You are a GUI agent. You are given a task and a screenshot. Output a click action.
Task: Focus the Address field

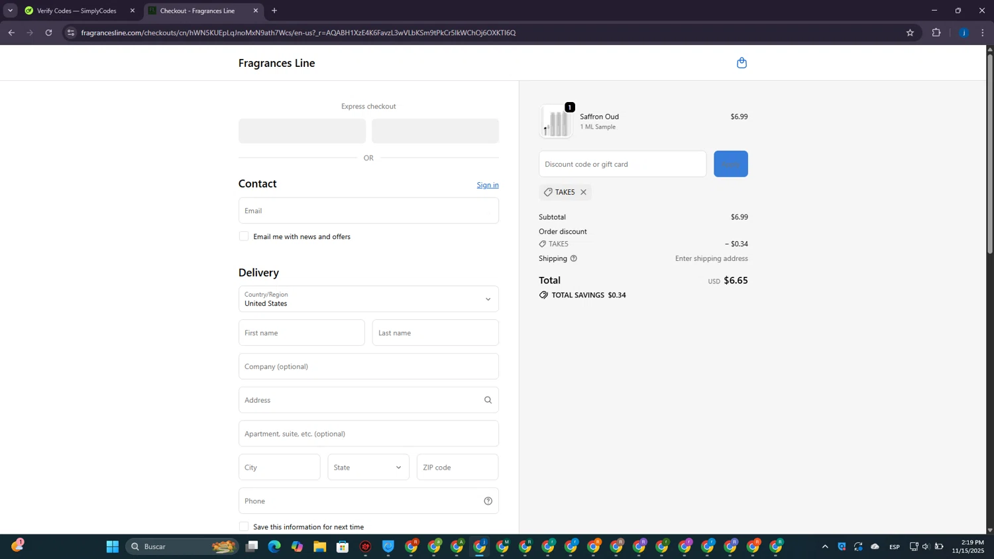point(368,400)
